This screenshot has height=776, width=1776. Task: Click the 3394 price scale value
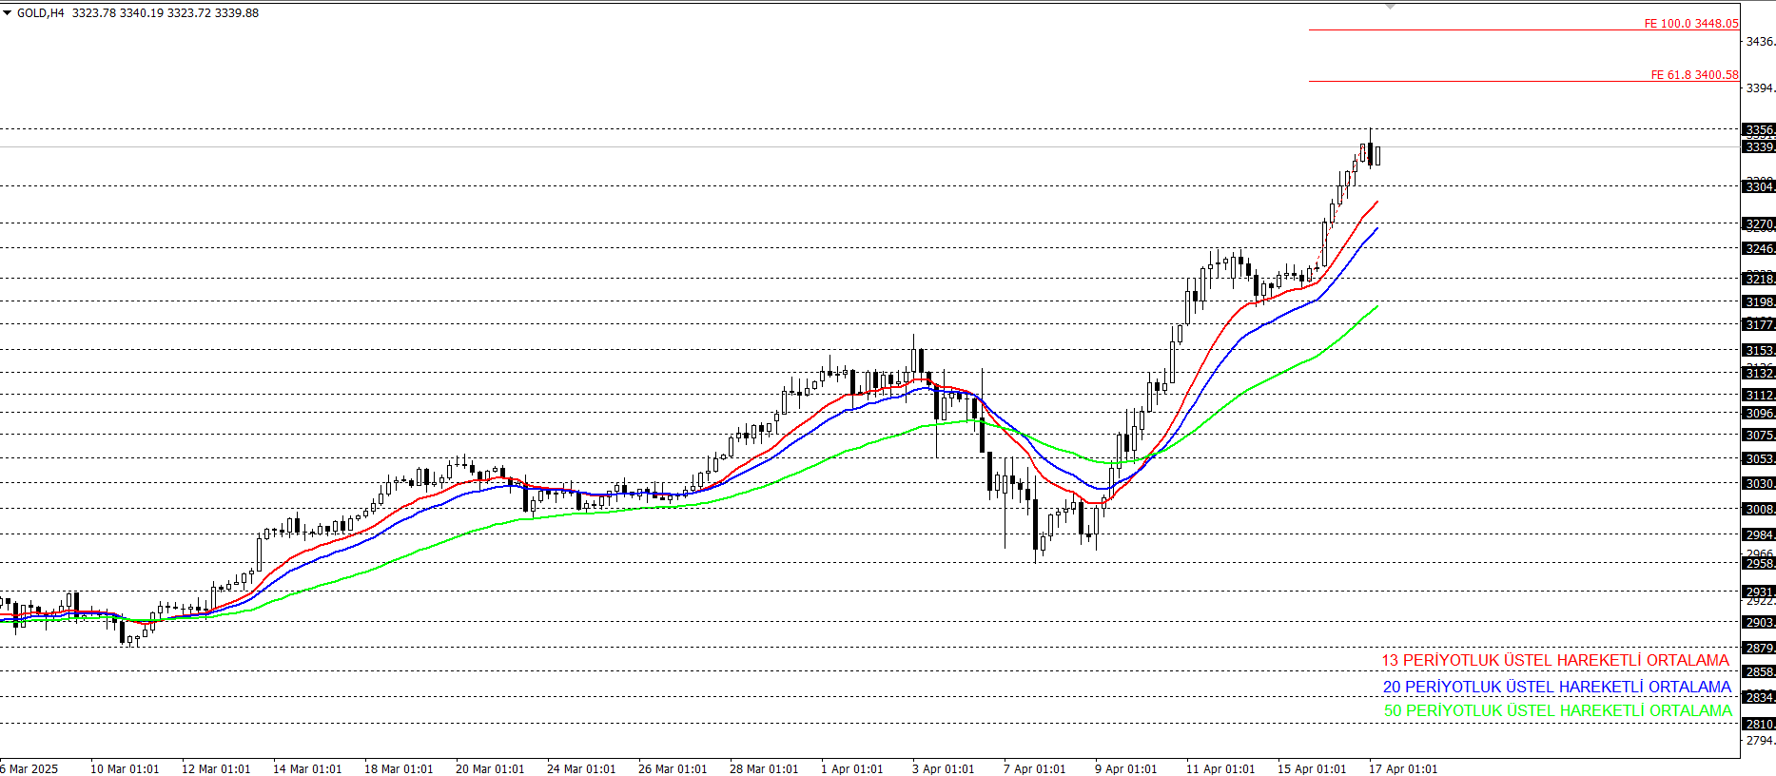click(x=1761, y=88)
